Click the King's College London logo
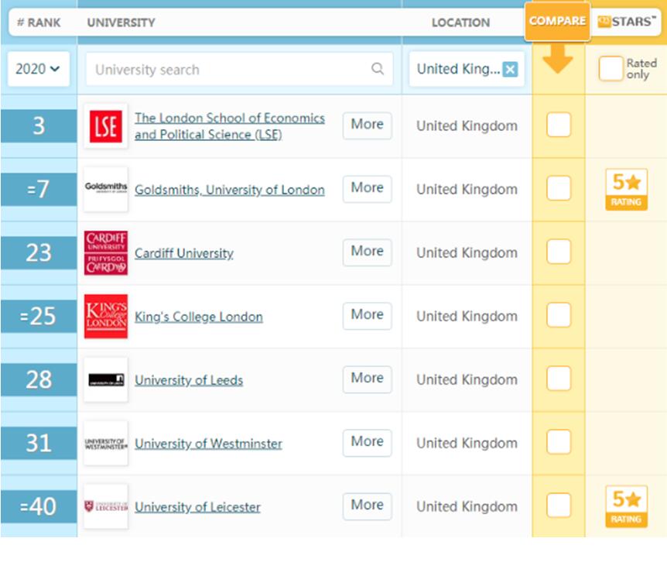Image resolution: width=667 pixels, height=576 pixels. pyautogui.click(x=106, y=316)
